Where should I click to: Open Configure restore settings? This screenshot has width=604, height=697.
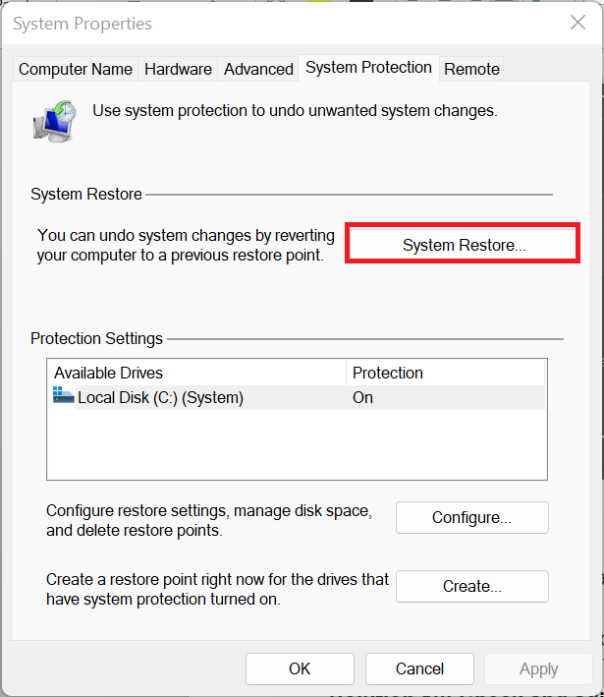[x=471, y=517]
